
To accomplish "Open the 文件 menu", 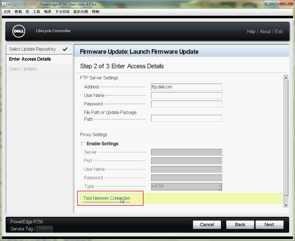I will (x=7, y=12).
